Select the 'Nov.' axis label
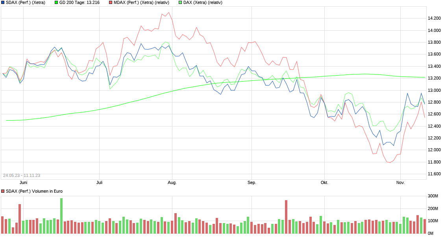Image resolution: width=444 pixels, height=238 pixels. click(x=400, y=183)
